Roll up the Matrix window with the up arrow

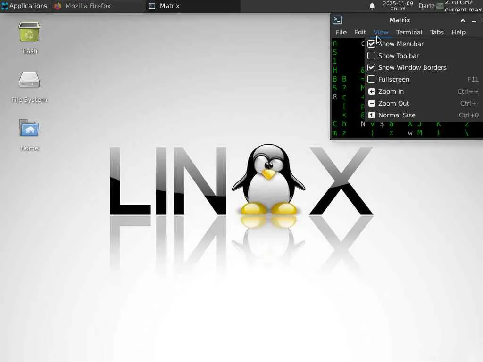[x=463, y=21]
